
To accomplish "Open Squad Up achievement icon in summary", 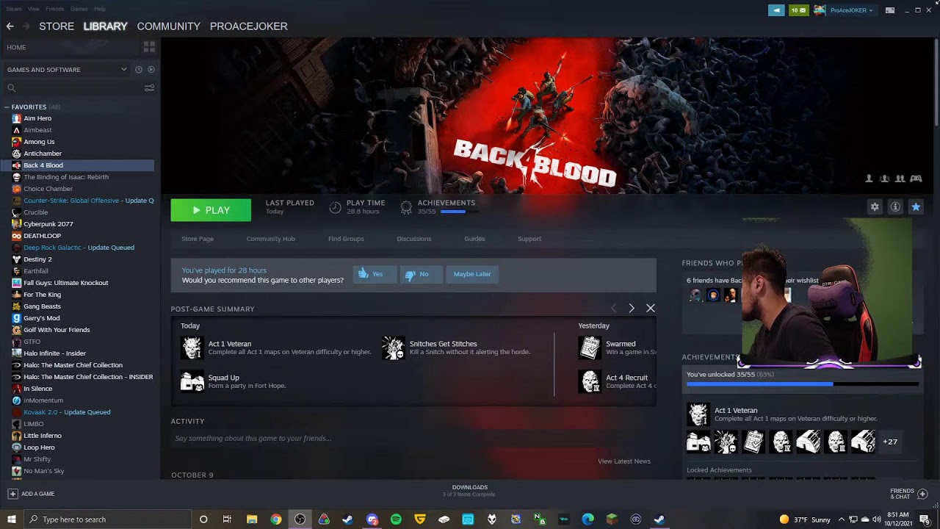I will coord(192,381).
